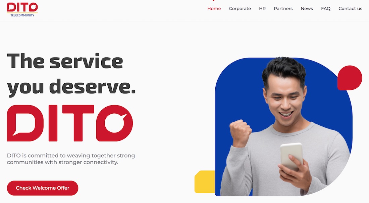Click the letter D in large DITO logo

click(25, 123)
